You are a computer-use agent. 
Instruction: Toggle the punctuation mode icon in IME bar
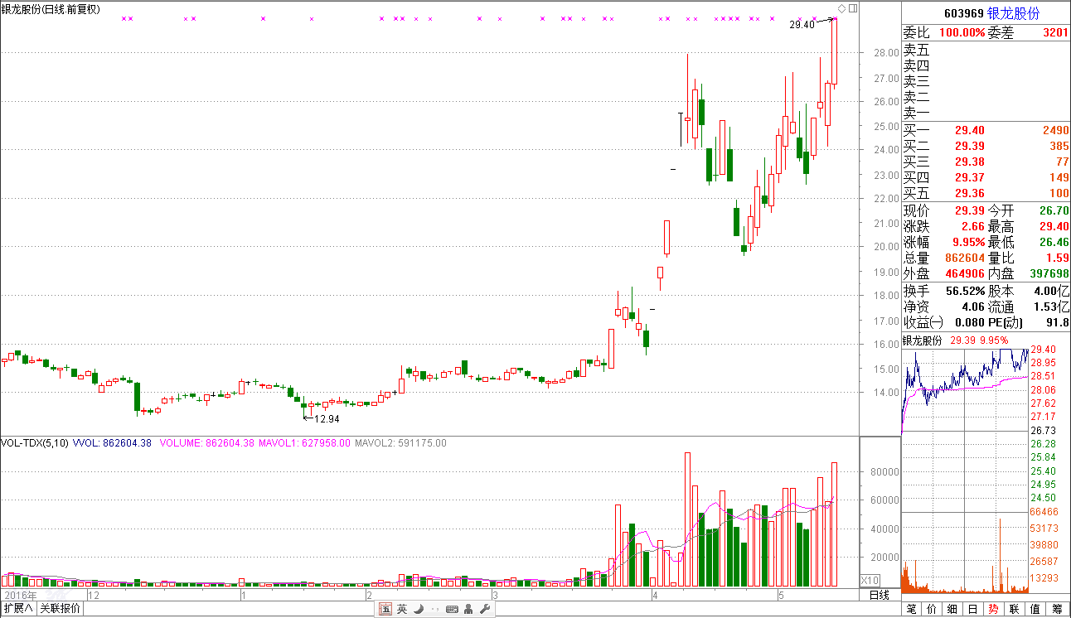(434, 610)
